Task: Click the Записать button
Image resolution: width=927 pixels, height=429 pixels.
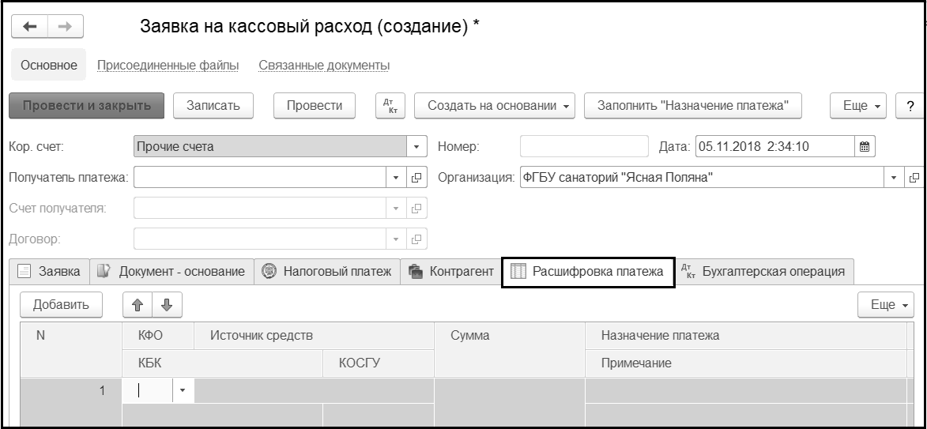Action: click(x=213, y=106)
